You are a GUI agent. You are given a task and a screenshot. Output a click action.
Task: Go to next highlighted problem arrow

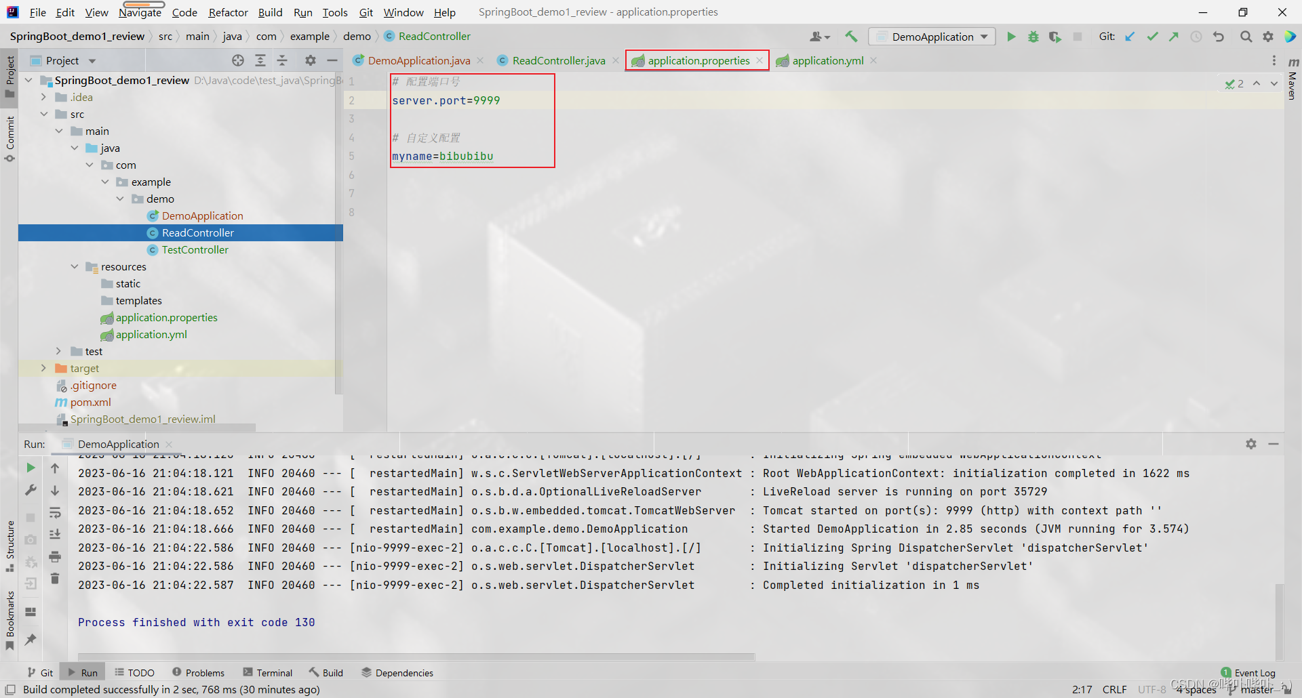(x=1274, y=83)
